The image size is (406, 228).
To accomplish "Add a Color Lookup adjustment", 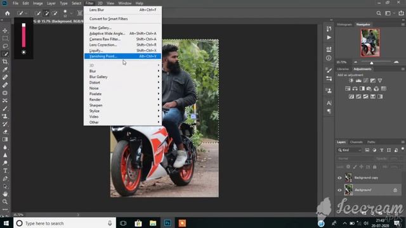I will pos(383,89).
